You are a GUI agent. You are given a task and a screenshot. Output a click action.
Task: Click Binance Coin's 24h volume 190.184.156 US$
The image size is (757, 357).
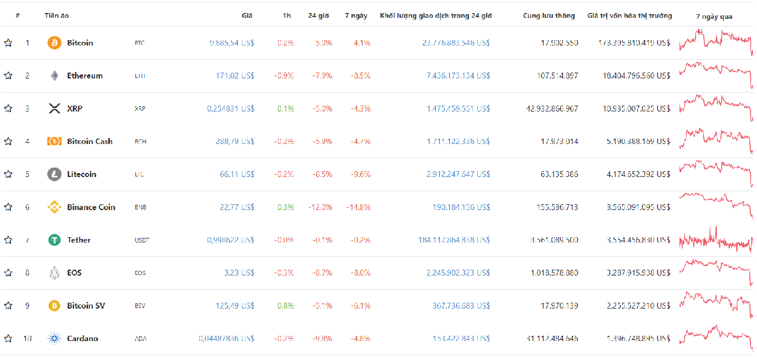click(x=461, y=207)
